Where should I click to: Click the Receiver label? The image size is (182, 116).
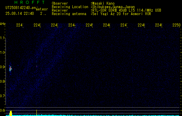[60, 10]
